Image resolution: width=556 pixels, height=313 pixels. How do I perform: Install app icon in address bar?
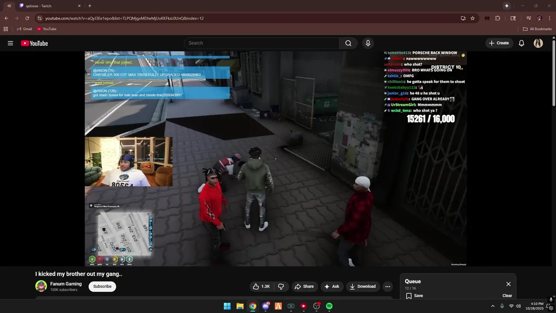pos(463,18)
